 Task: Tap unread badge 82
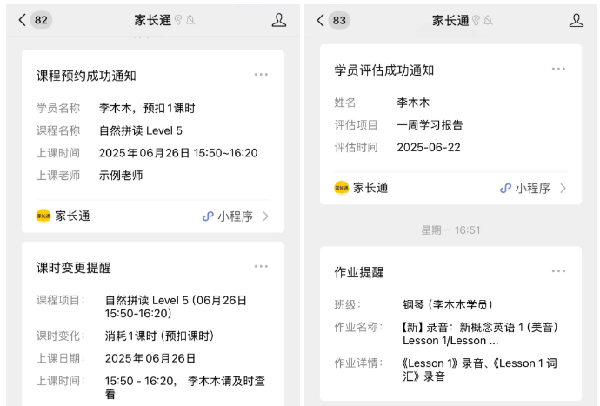tap(41, 20)
